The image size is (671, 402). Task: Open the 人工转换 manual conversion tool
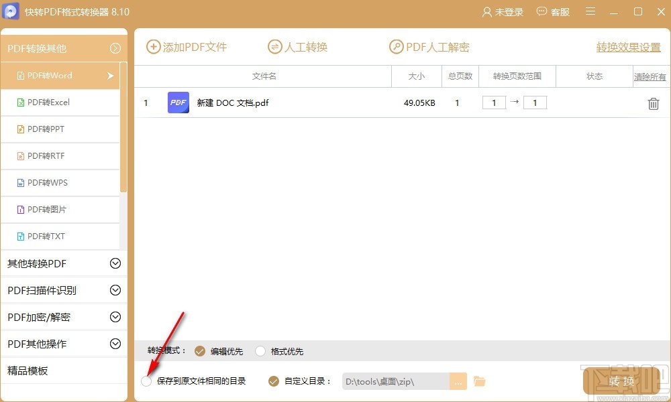[x=275, y=47]
